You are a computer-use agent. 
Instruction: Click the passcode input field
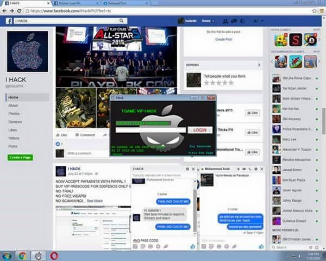coord(151,130)
